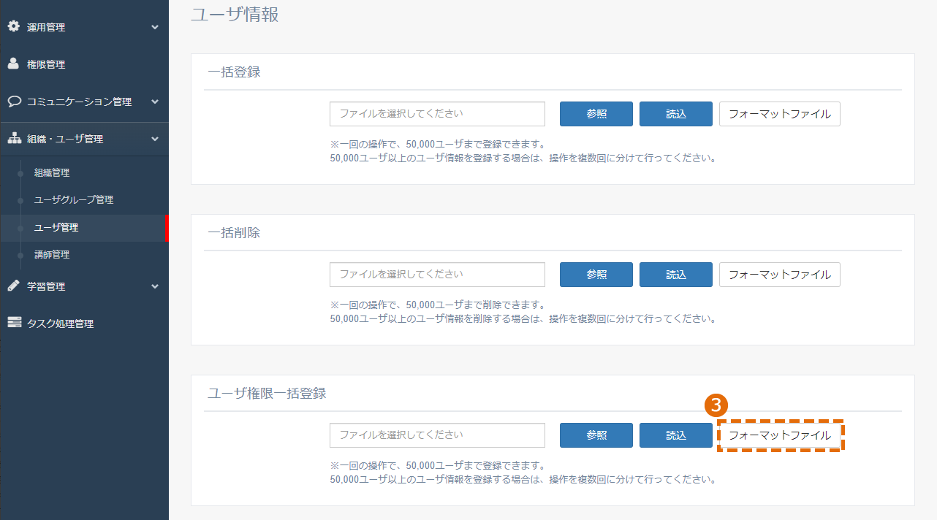The width and height of the screenshot is (937, 520).
Task: Click the ユーザ情報 page heading
Action: click(x=235, y=14)
